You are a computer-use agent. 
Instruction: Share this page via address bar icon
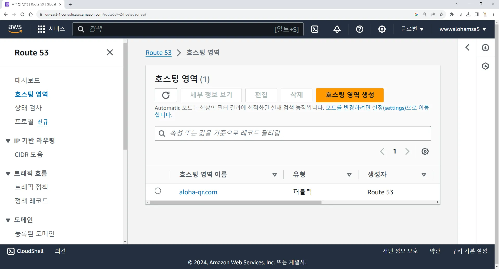click(433, 14)
